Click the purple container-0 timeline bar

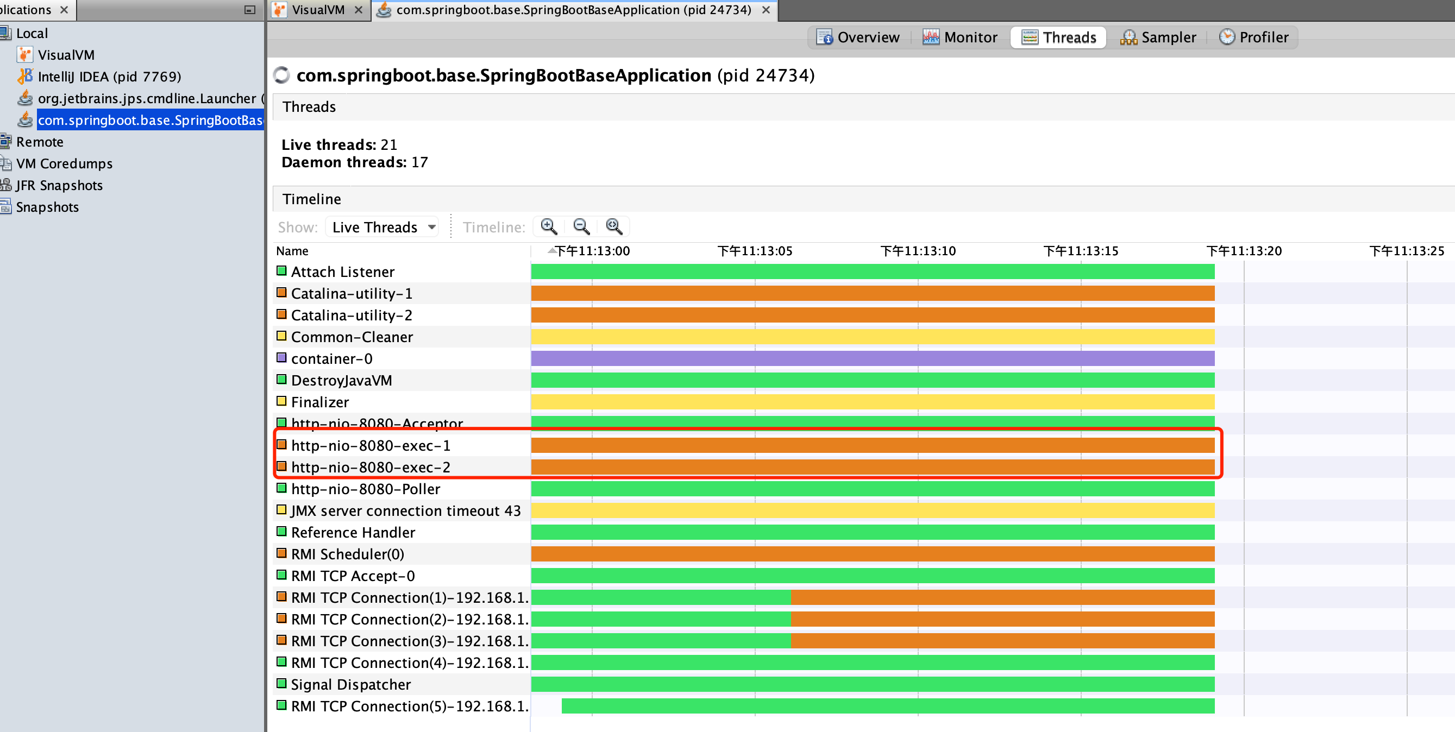tap(873, 358)
